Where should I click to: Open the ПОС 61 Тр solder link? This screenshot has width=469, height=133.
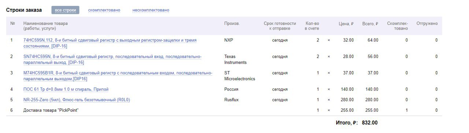[x=66, y=89]
